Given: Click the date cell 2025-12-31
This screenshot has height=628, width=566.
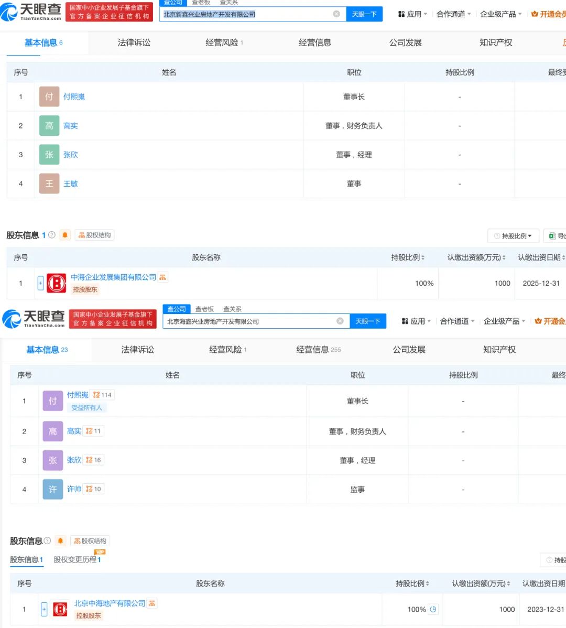Looking at the screenshot, I should (x=541, y=283).
